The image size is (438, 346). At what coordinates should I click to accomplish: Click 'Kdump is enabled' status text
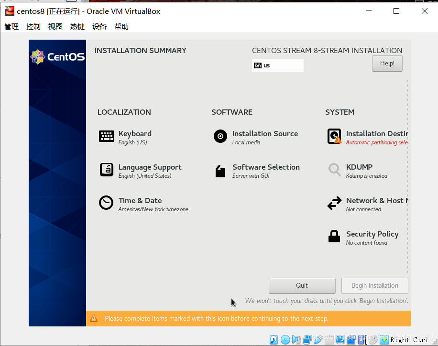pyautogui.click(x=366, y=176)
